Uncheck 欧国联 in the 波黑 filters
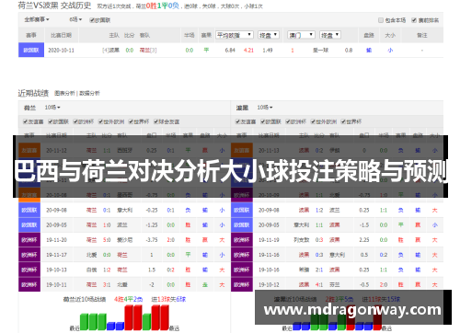This screenshot has height=333, width=460. coord(263,121)
